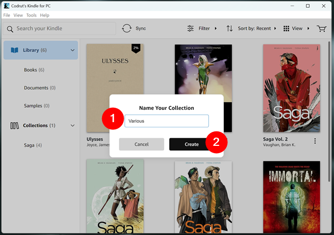Open the View menu in menu bar
334x235 pixels.
(18, 15)
